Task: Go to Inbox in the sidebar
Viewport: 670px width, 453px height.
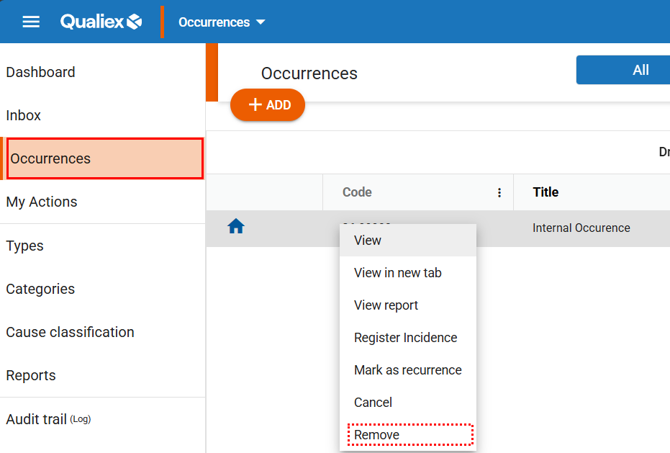Action: [24, 115]
